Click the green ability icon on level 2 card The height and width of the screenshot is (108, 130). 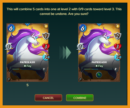point(99,75)
